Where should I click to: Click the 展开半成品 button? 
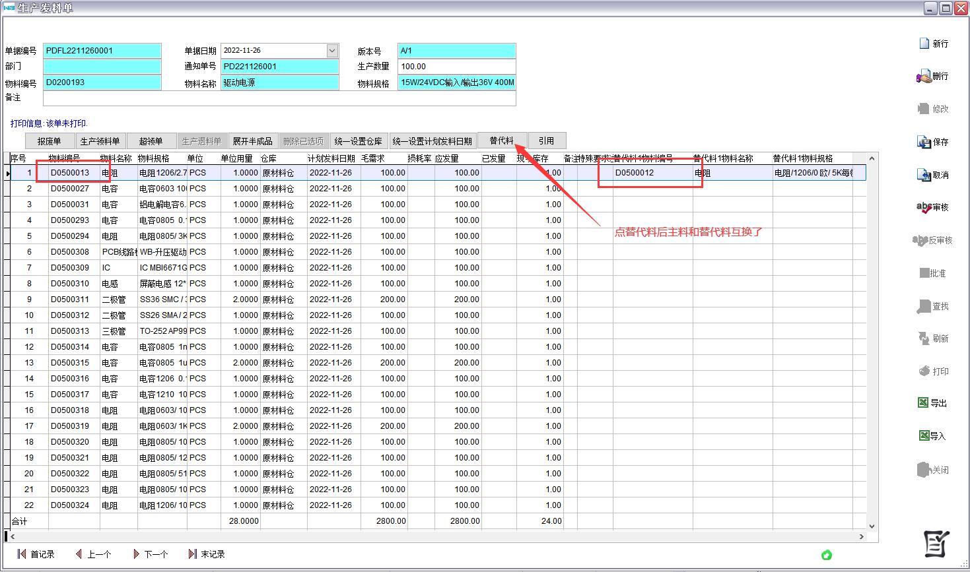pos(252,141)
